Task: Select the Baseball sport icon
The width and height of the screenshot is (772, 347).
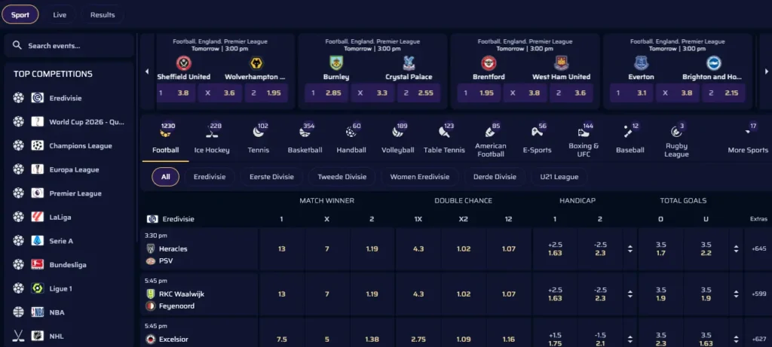Action: (x=630, y=132)
